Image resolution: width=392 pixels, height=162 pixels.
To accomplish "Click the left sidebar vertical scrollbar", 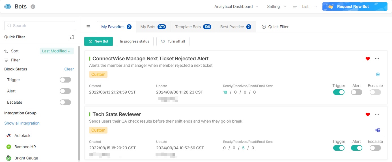I will pyautogui.click(x=79, y=101).
